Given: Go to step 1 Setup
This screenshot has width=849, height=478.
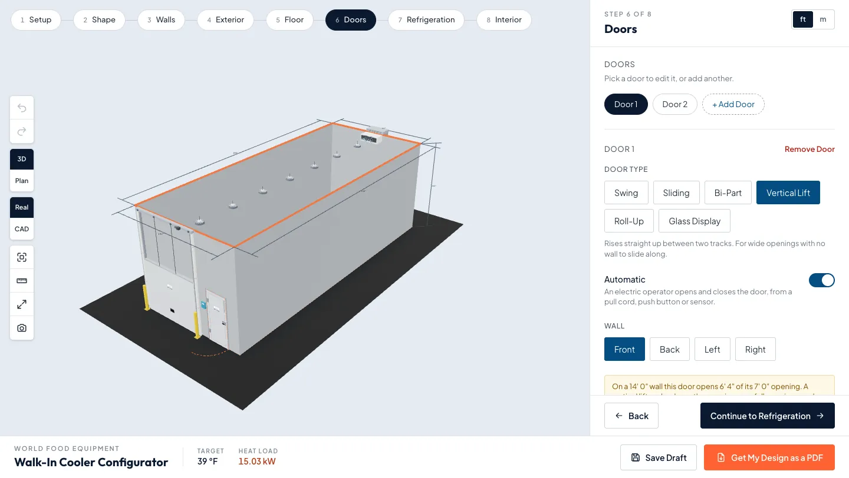Looking at the screenshot, I should click(36, 19).
